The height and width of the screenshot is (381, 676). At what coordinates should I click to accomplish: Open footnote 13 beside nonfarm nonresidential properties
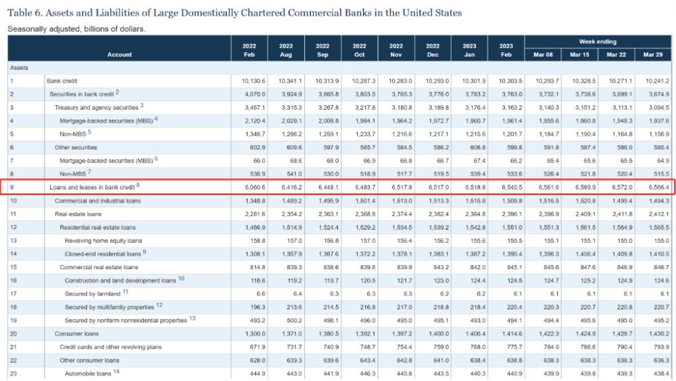click(x=192, y=318)
